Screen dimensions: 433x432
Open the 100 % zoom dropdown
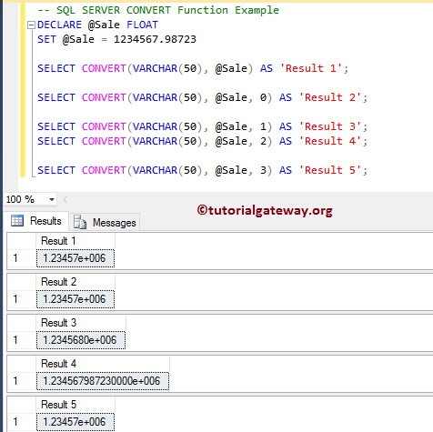point(52,199)
